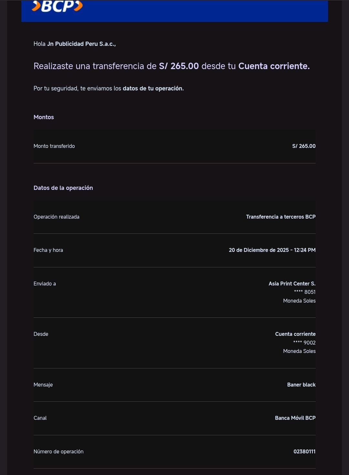Click the Operación realizada label

point(56,217)
